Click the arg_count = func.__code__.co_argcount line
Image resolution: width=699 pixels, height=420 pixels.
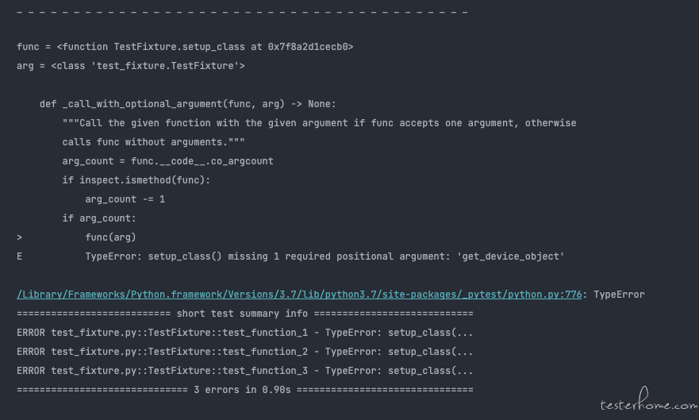pos(167,161)
